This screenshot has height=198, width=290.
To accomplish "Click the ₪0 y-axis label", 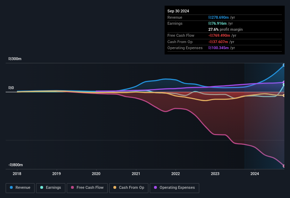I will pyautogui.click(x=11, y=88).
